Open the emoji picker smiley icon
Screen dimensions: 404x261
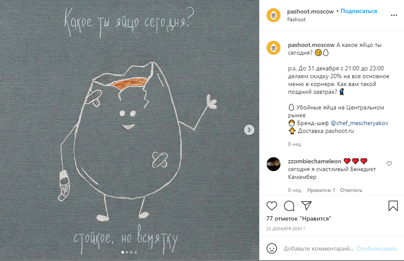click(271, 248)
